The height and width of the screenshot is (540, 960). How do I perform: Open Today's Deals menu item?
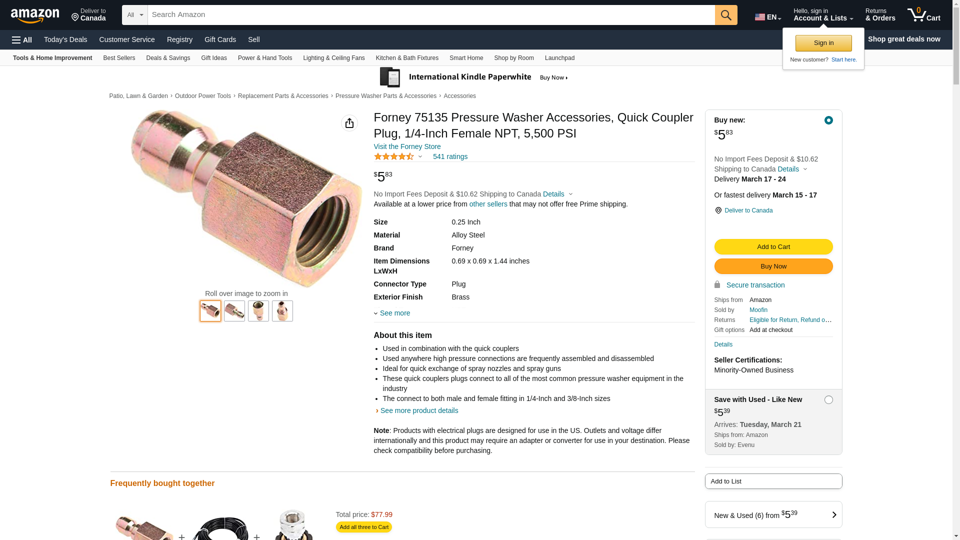(65, 39)
